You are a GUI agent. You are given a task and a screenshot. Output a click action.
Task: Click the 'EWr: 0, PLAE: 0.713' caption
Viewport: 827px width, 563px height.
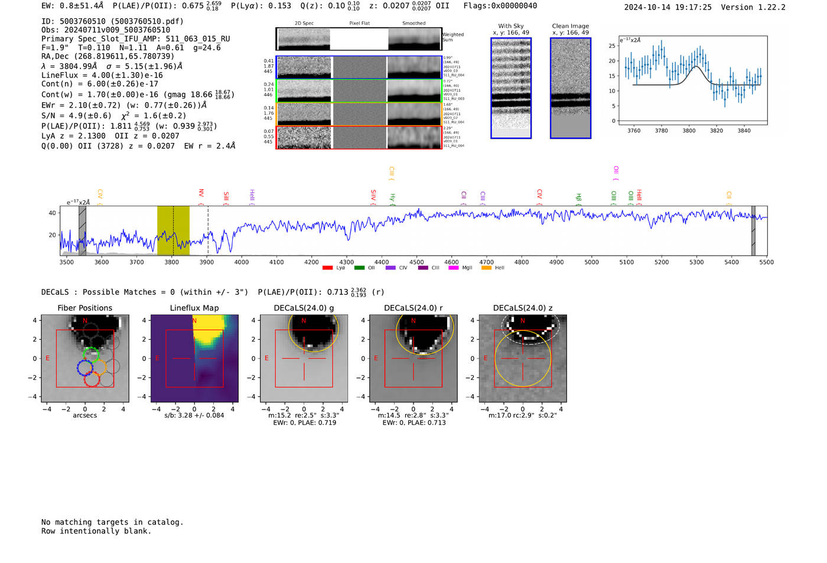[x=414, y=422]
